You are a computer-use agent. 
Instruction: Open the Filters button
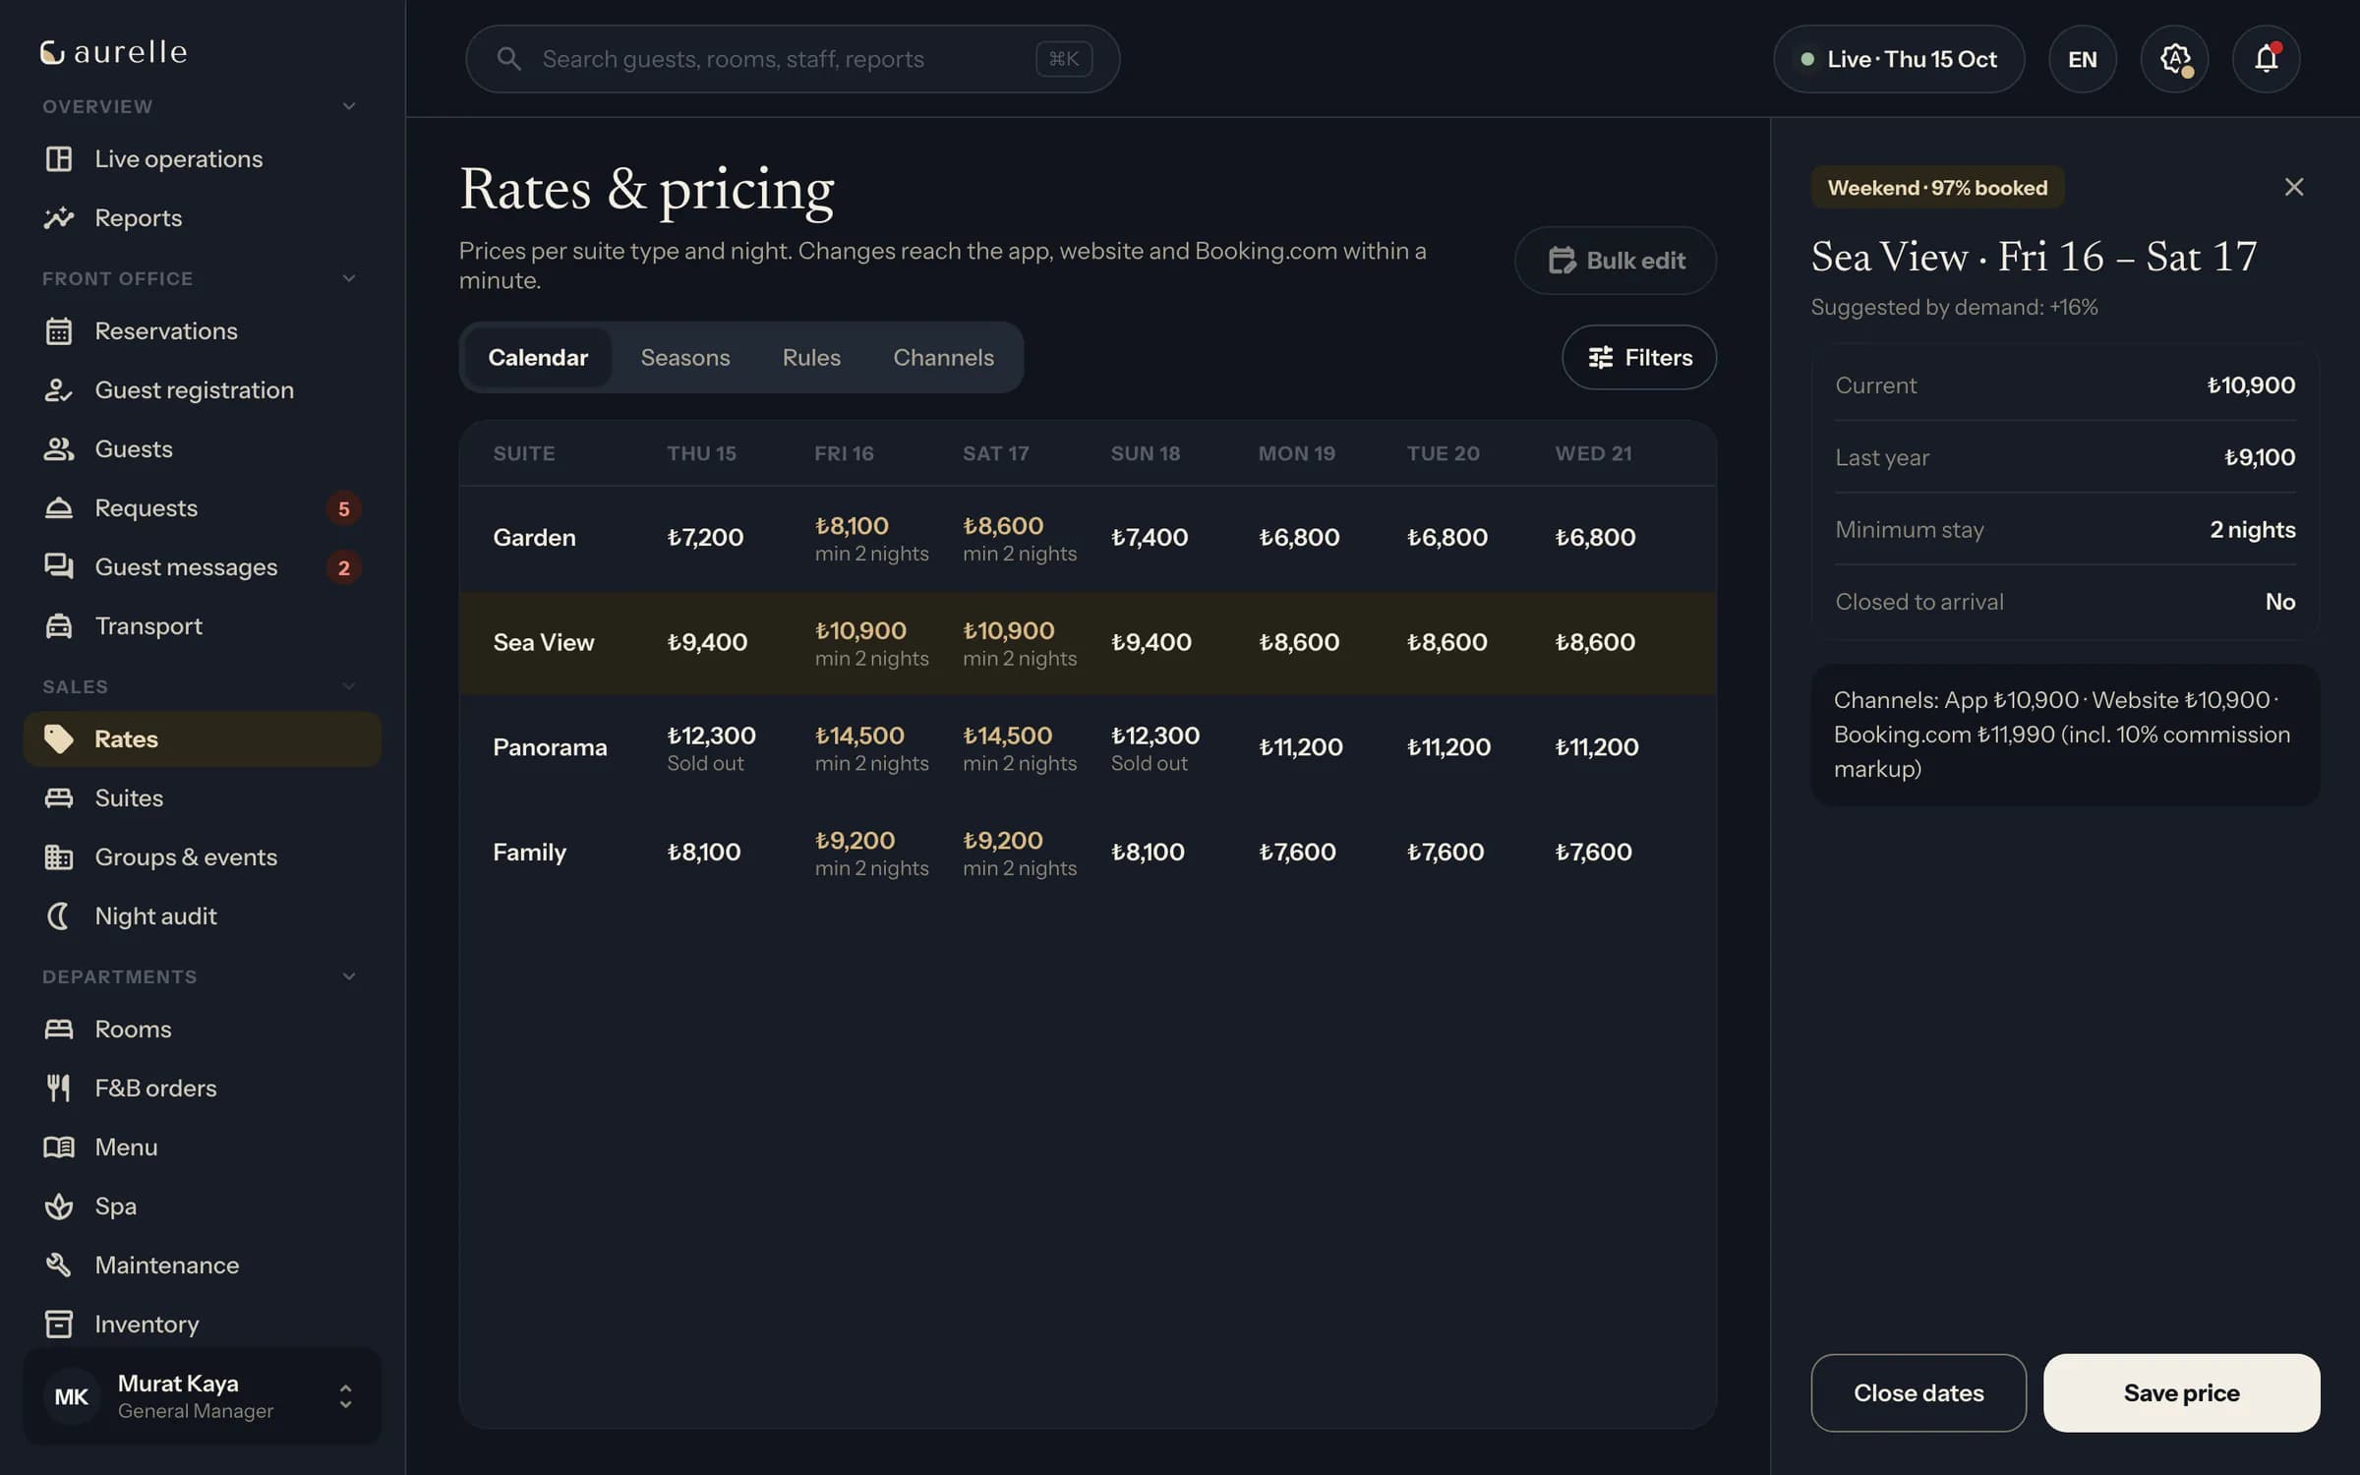point(1639,357)
